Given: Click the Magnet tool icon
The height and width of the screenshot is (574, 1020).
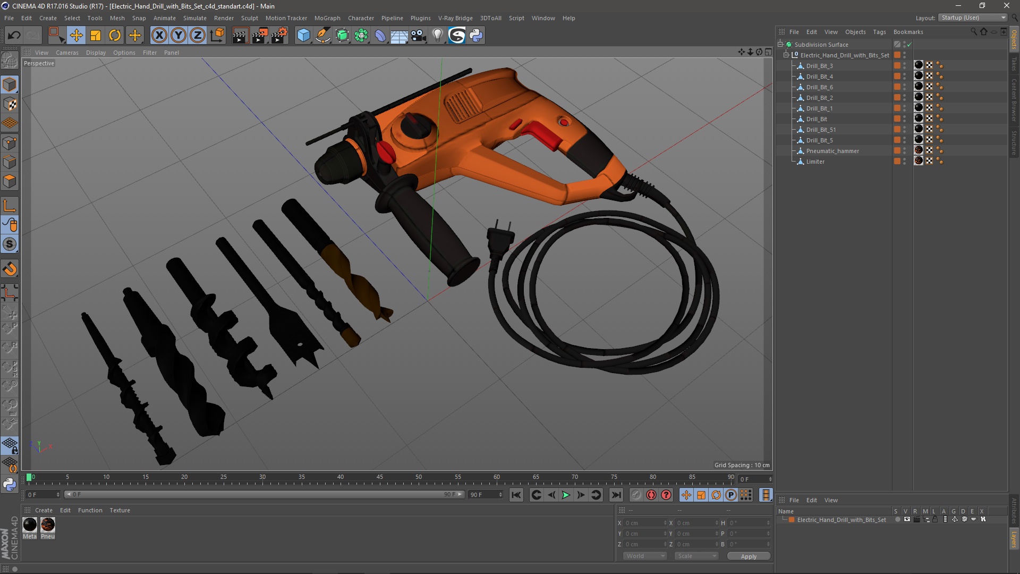Looking at the screenshot, I should (10, 269).
